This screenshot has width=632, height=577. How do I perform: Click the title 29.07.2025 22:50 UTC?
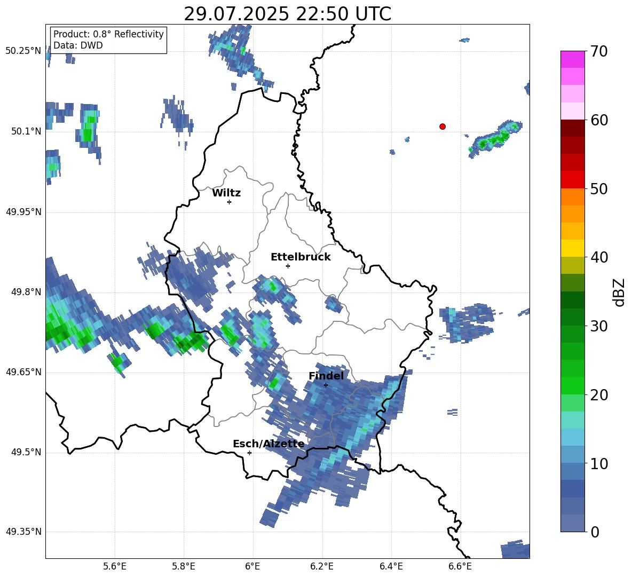point(287,14)
